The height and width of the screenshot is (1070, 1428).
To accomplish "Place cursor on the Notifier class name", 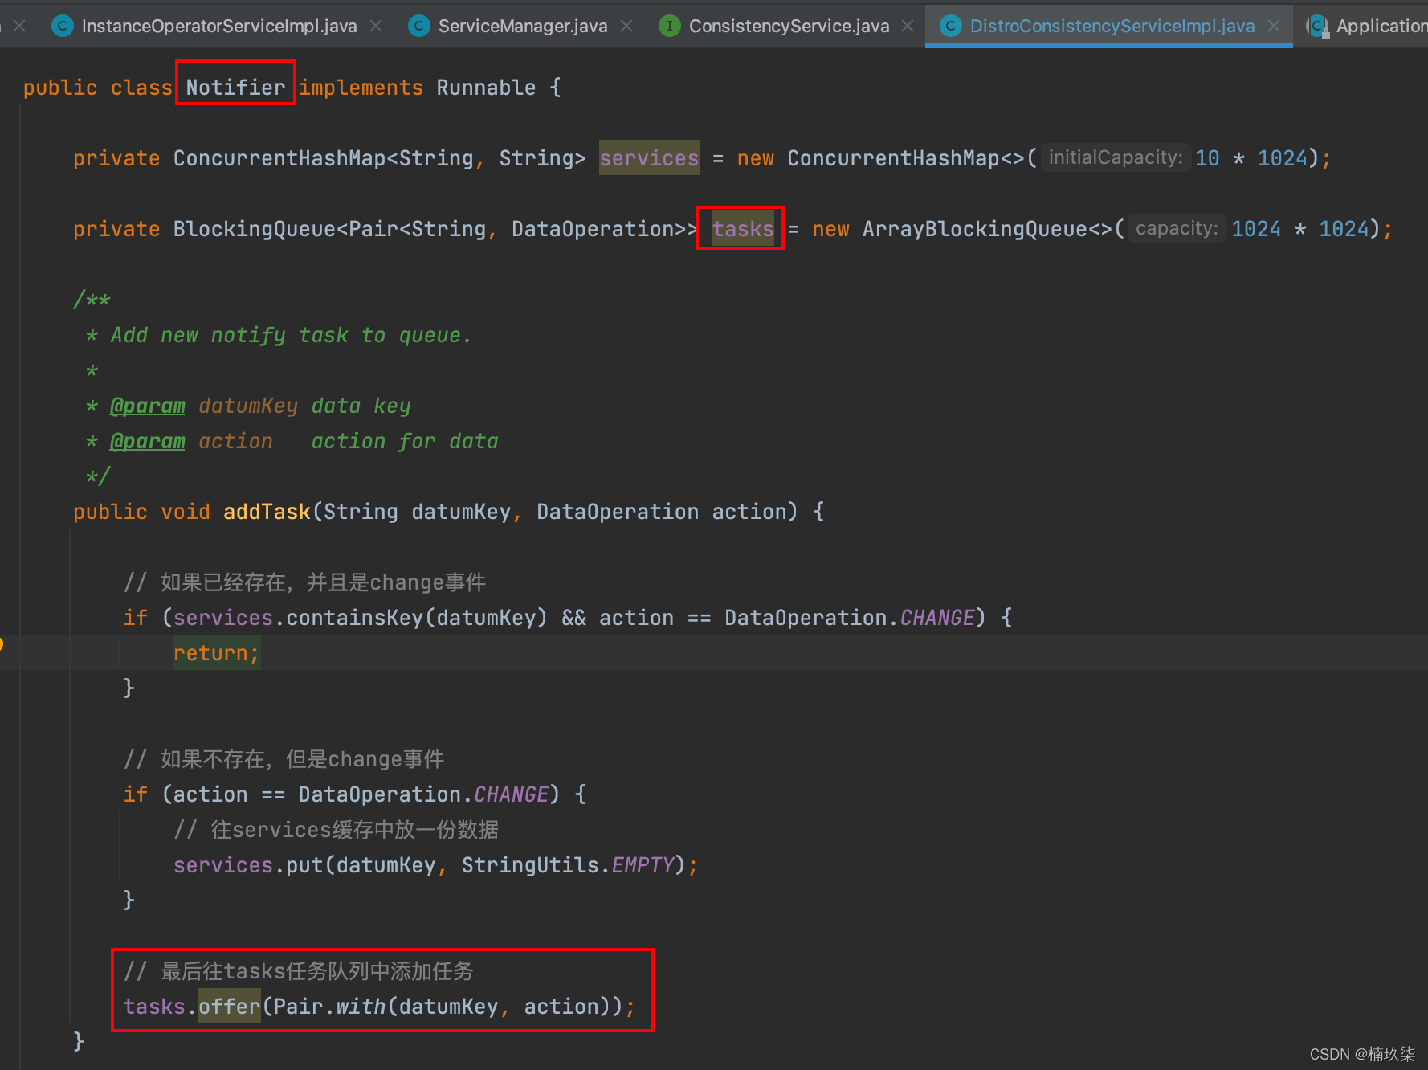I will pyautogui.click(x=235, y=88).
